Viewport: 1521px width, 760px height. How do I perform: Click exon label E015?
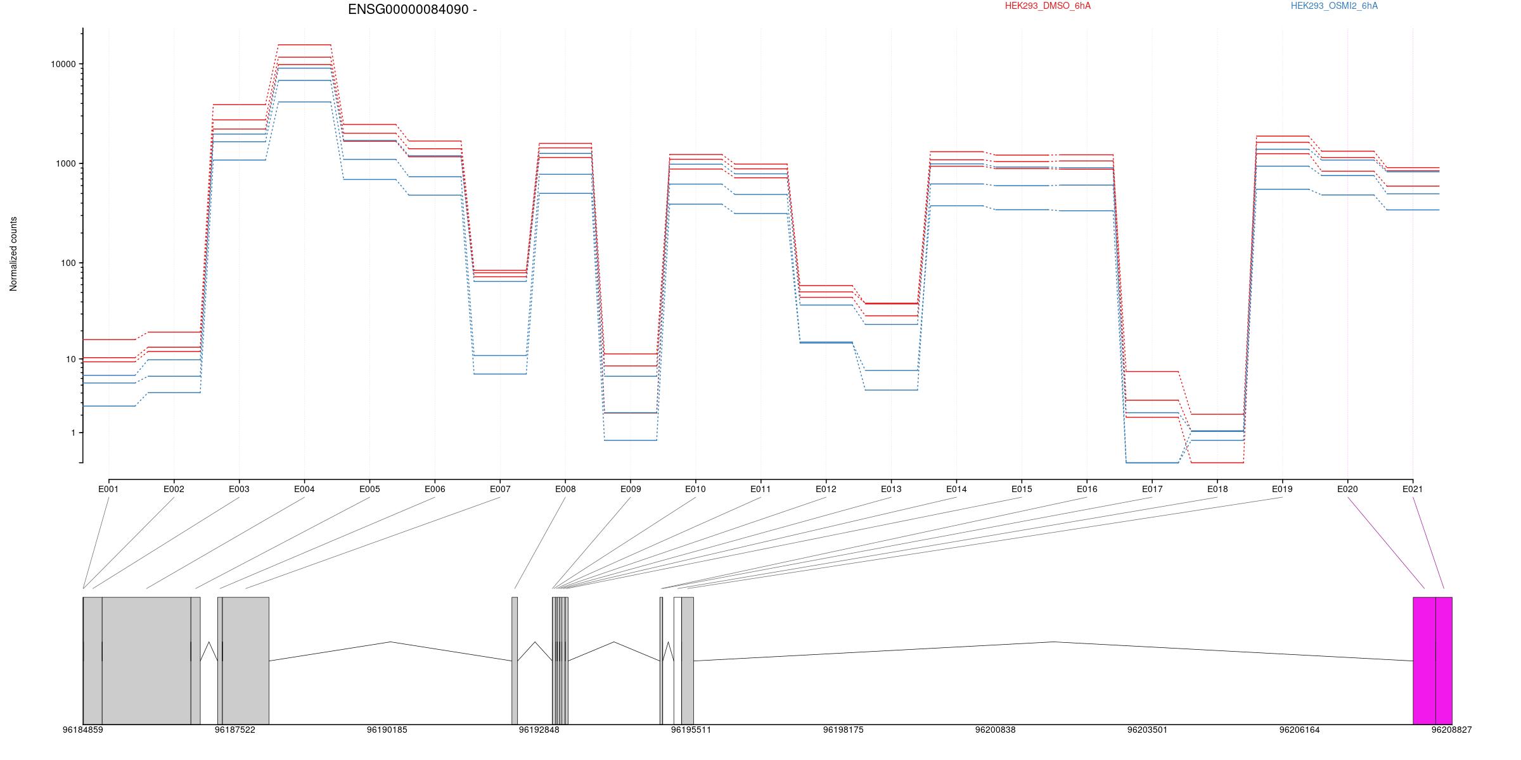[x=1022, y=489]
